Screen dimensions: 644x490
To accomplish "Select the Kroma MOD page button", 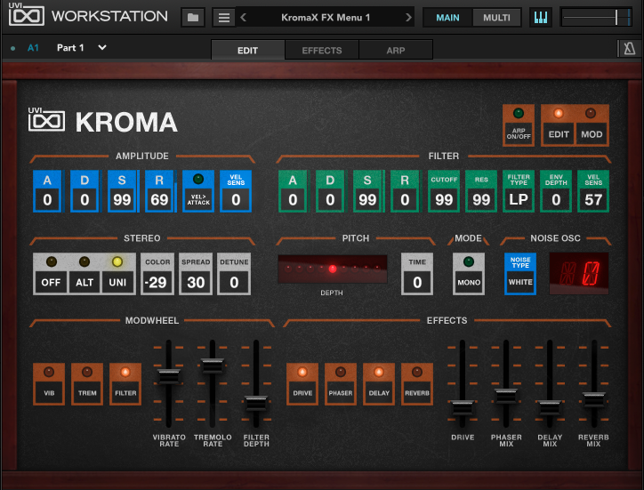I will tap(592, 125).
